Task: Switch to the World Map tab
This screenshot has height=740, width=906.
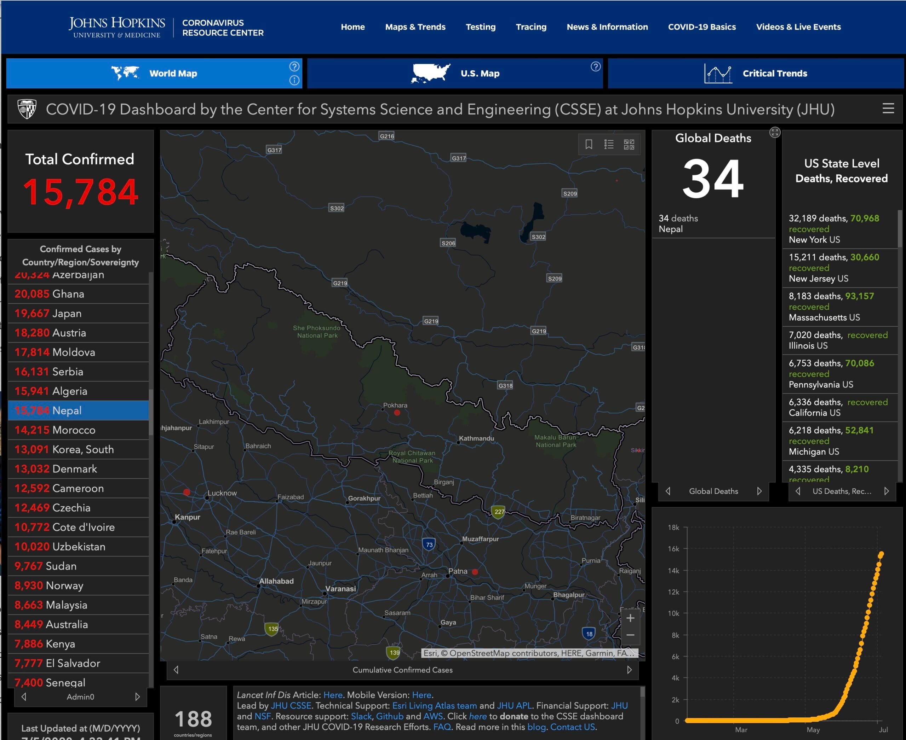Action: click(x=154, y=73)
